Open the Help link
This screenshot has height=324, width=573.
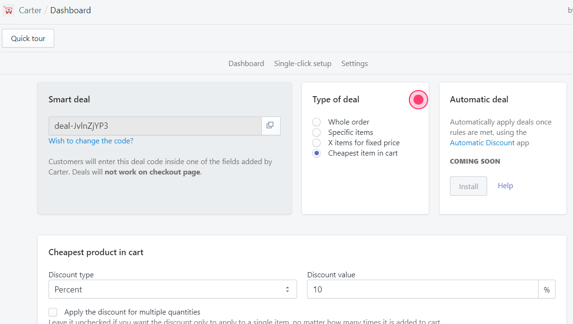pyautogui.click(x=505, y=186)
